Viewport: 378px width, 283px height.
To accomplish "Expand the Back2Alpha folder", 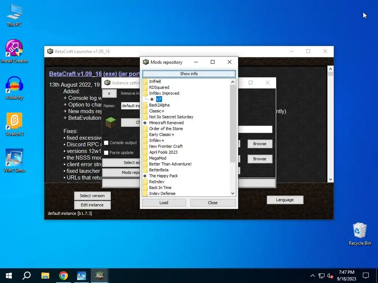I will (145, 105).
